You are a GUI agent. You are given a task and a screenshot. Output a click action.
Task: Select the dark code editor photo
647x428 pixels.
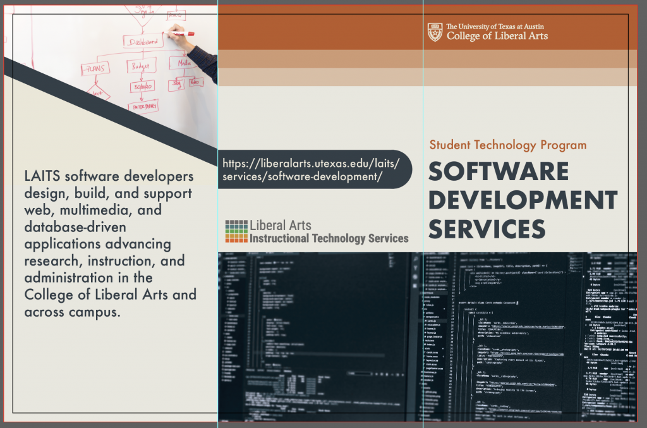[x=428, y=337]
